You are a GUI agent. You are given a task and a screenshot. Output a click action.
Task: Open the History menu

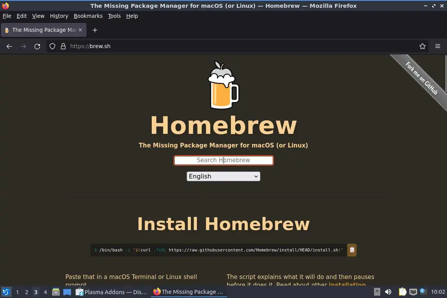click(59, 16)
